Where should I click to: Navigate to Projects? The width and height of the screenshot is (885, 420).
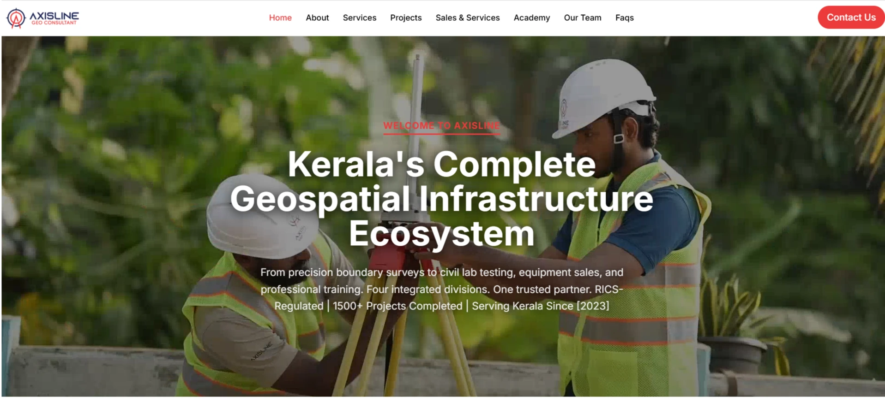tap(406, 18)
